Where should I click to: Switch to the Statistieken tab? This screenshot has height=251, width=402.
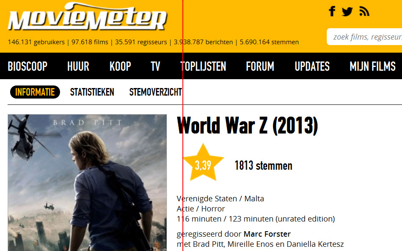[92, 92]
